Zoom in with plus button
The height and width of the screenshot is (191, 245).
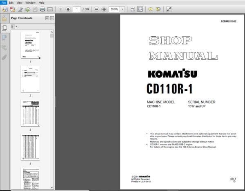tap(104, 9)
